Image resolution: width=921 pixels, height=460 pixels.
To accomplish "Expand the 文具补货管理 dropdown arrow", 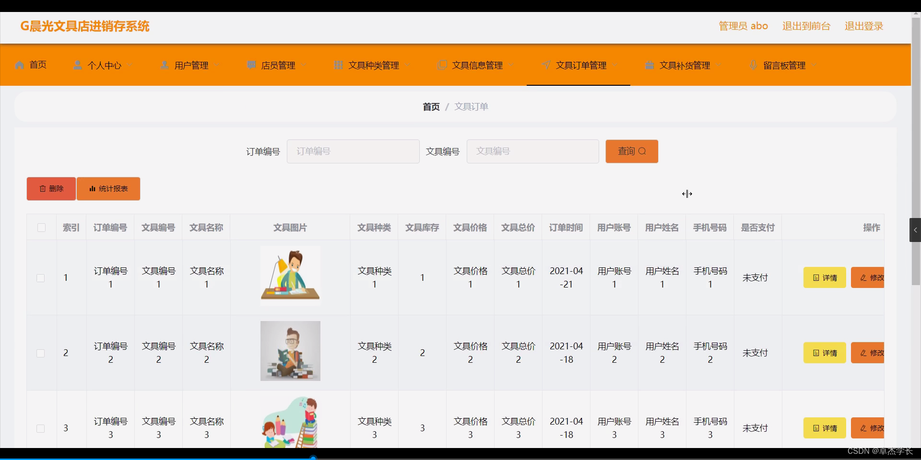I will (719, 66).
